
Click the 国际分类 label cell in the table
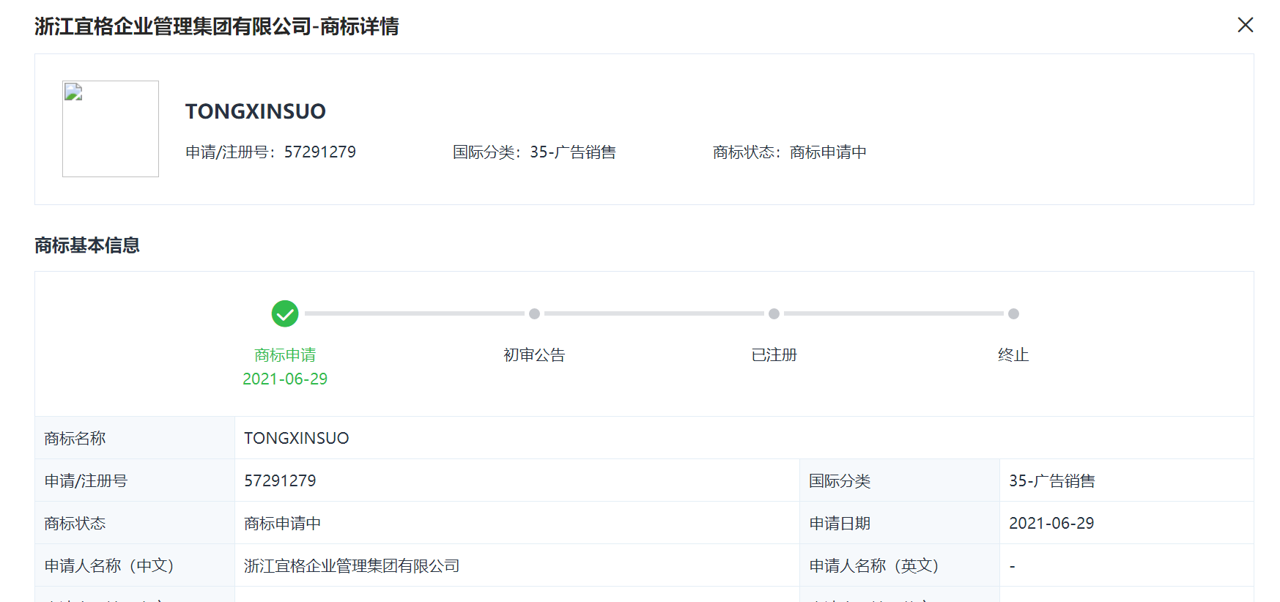[900, 480]
